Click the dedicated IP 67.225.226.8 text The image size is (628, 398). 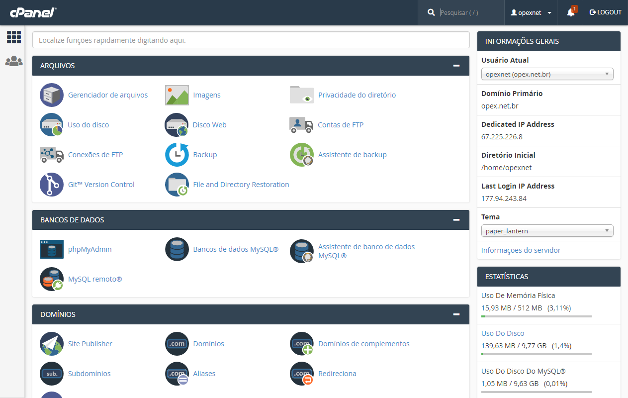(x=502, y=137)
